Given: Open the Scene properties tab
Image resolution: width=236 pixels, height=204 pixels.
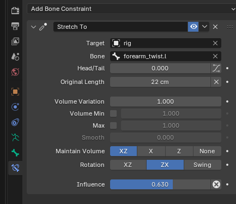Looking at the screenshot, I should pyautogui.click(x=15, y=57).
